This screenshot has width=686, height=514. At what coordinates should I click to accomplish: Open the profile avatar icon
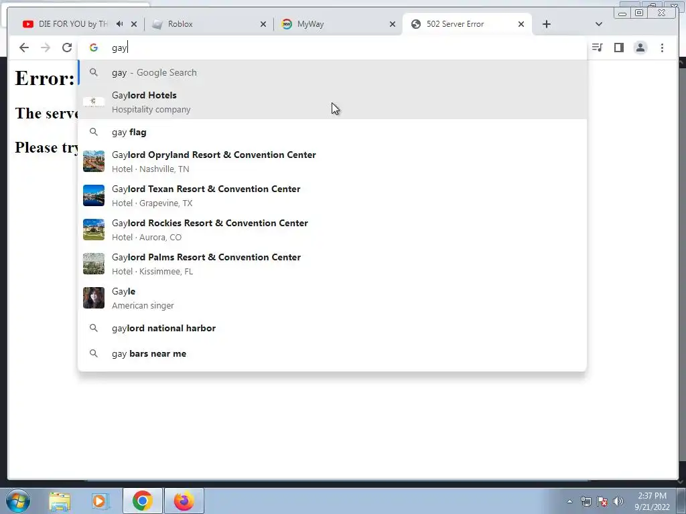click(x=640, y=48)
